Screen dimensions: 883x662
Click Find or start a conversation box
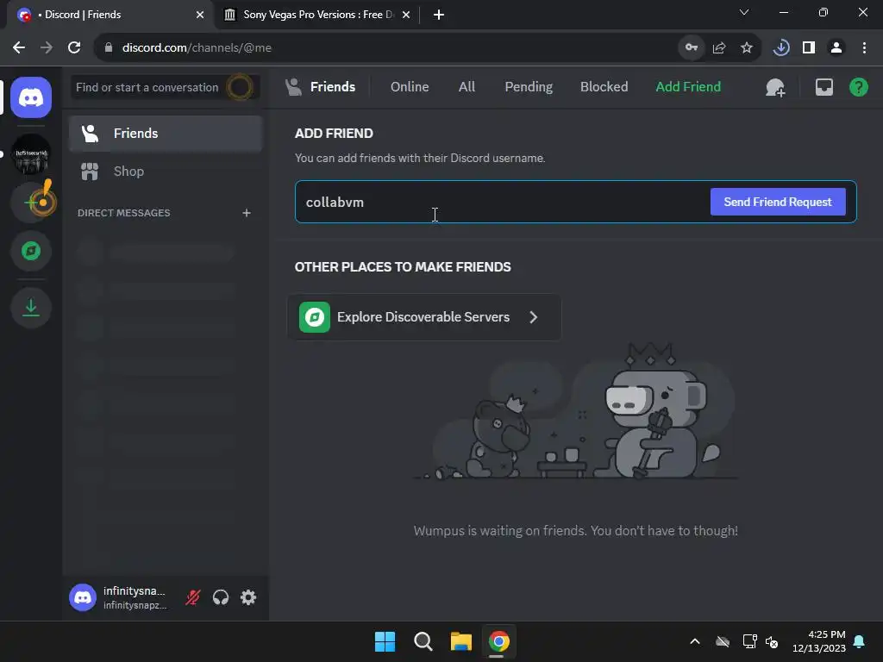166,87
